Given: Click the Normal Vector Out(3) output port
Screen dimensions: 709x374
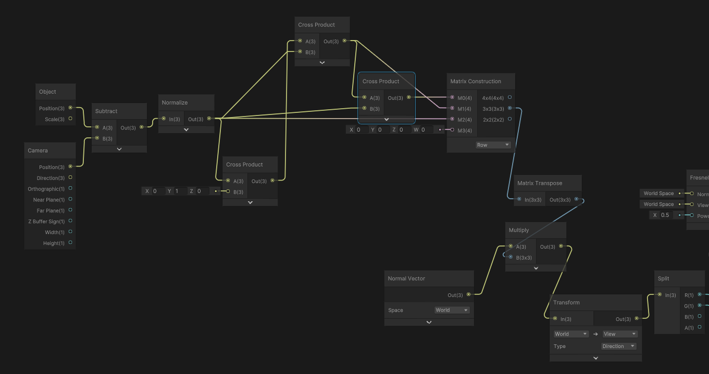Looking at the screenshot, I should (469, 294).
